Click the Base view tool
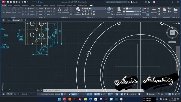Image resolution: width=181 pixels, height=102 pixels. pyautogui.click(x=175, y=10)
